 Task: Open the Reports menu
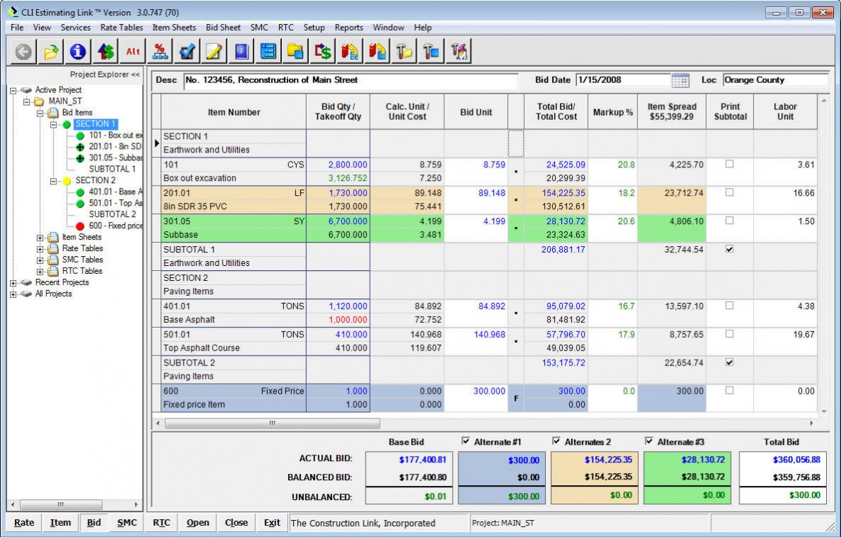coord(348,28)
